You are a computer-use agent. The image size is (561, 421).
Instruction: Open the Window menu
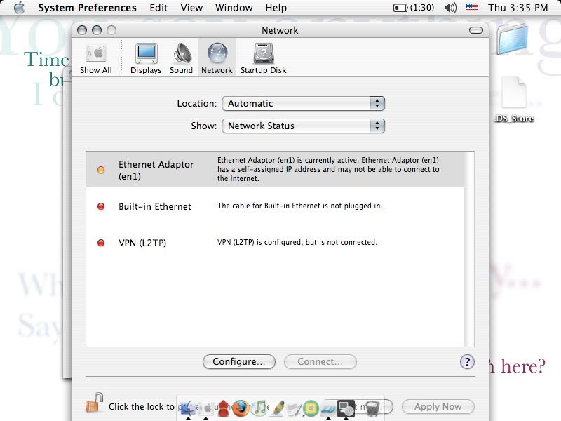click(234, 8)
